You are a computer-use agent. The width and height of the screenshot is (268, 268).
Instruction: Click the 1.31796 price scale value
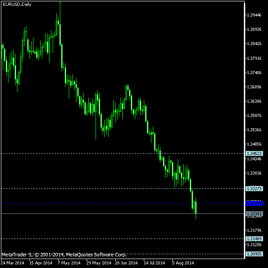pyautogui.click(x=254, y=230)
